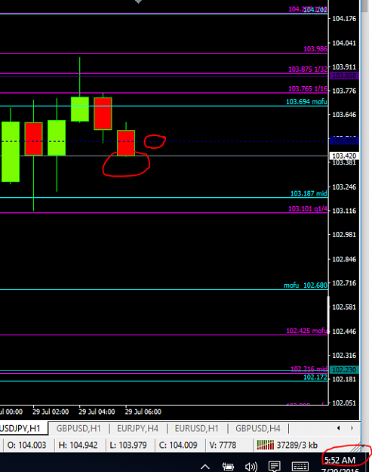Click the 103.694 mofu level label
Screen dimensions: 372x472
click(306, 102)
